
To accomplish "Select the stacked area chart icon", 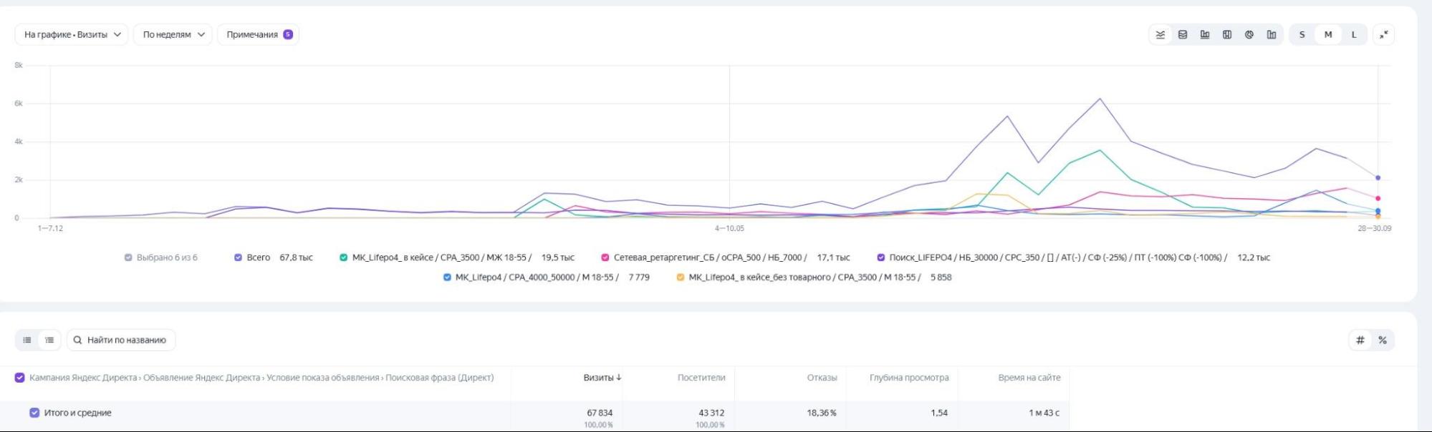I will (x=1183, y=34).
